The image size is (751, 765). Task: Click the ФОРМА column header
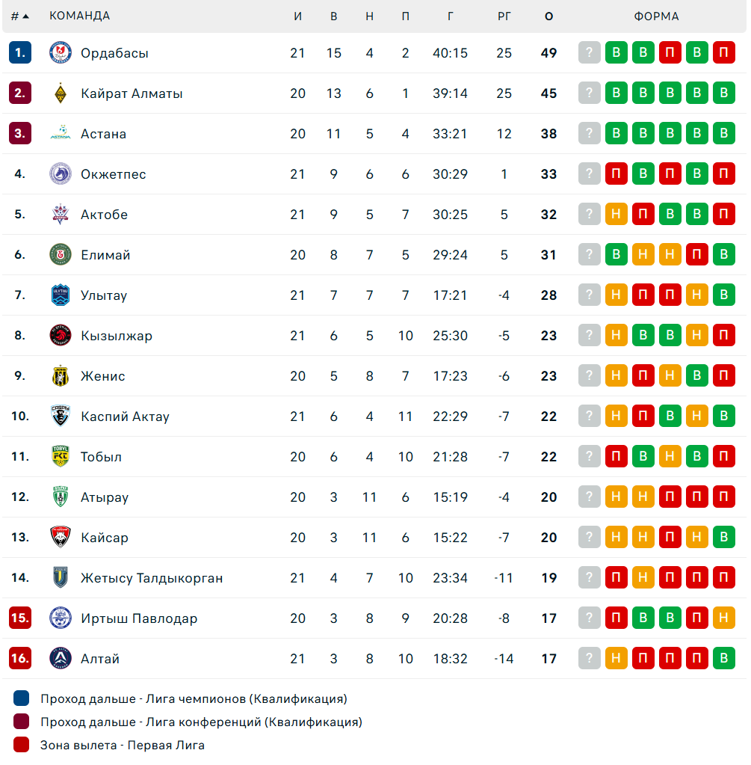[656, 16]
